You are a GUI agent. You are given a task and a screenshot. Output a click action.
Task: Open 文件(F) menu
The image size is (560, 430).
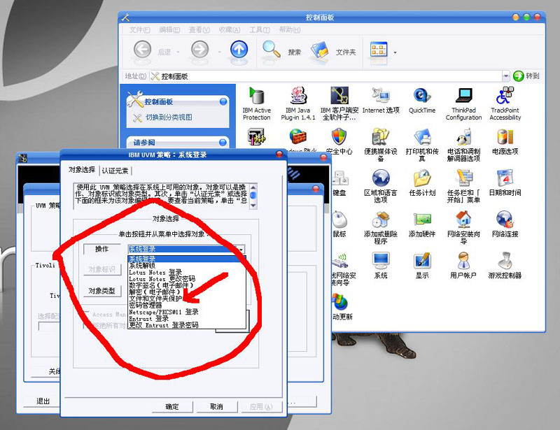coord(139,29)
